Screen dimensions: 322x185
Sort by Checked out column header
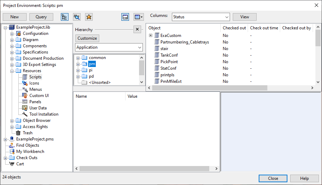(234, 28)
